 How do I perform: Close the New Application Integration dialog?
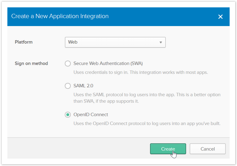click(220, 17)
